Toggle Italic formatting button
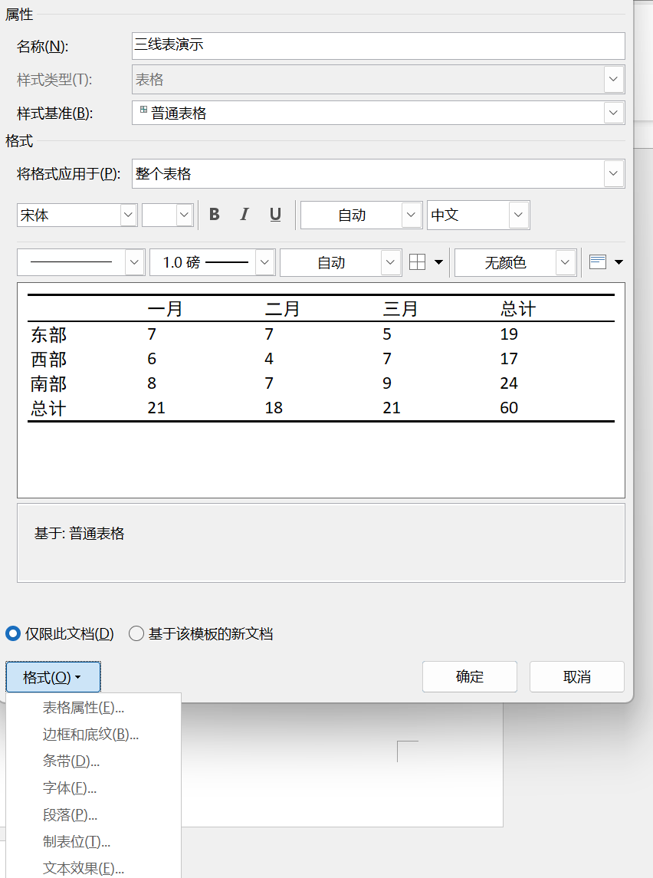The width and height of the screenshot is (653, 878). (244, 215)
